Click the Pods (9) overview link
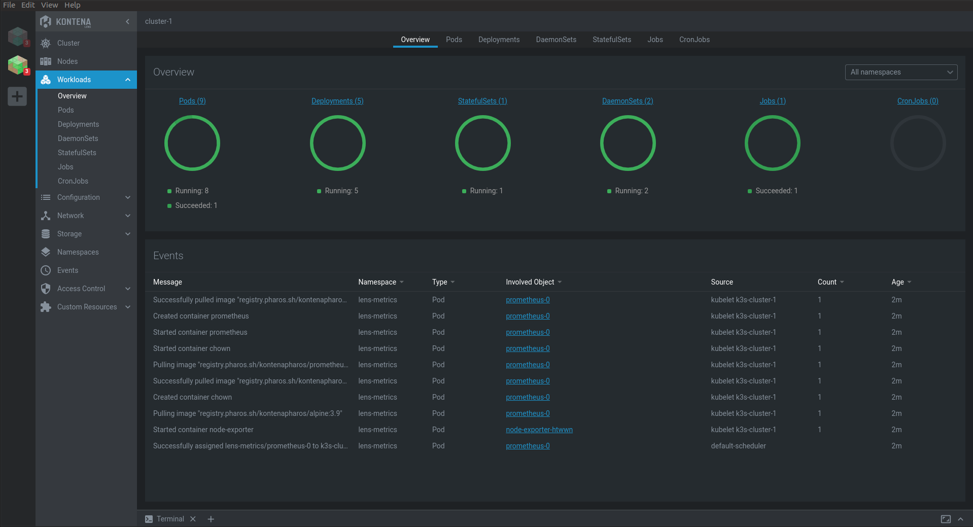The width and height of the screenshot is (973, 527). tap(192, 101)
